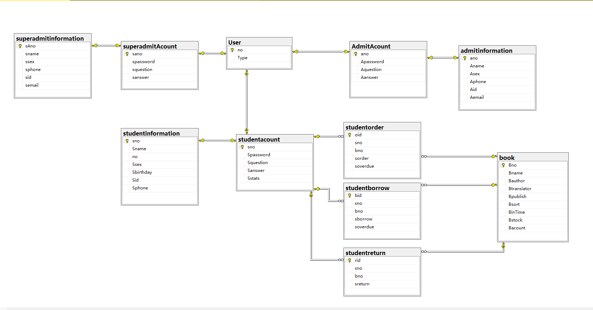The height and width of the screenshot is (310, 593).
Task: Click the ssex column row
Action: point(53,62)
